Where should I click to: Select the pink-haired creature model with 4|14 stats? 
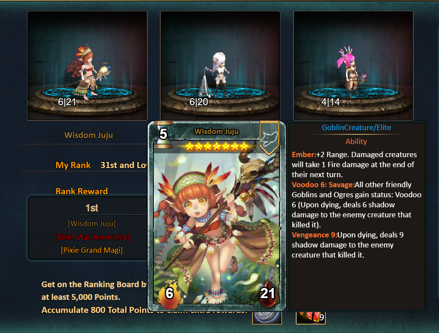353,66
